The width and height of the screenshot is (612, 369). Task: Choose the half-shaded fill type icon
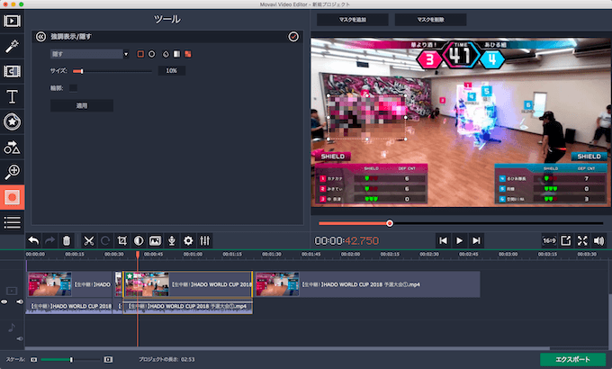[x=176, y=54]
